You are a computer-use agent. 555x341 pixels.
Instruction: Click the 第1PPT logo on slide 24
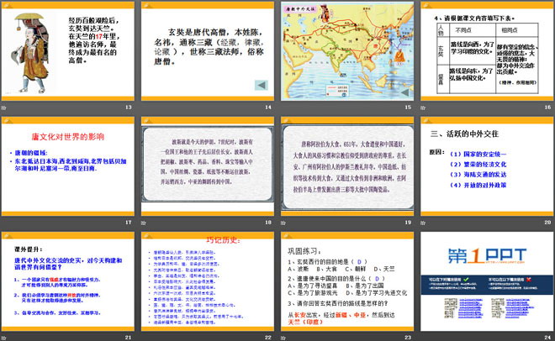[487, 256]
